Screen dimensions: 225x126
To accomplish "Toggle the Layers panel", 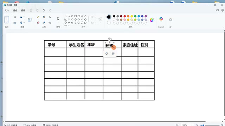I will (x=170, y=20).
